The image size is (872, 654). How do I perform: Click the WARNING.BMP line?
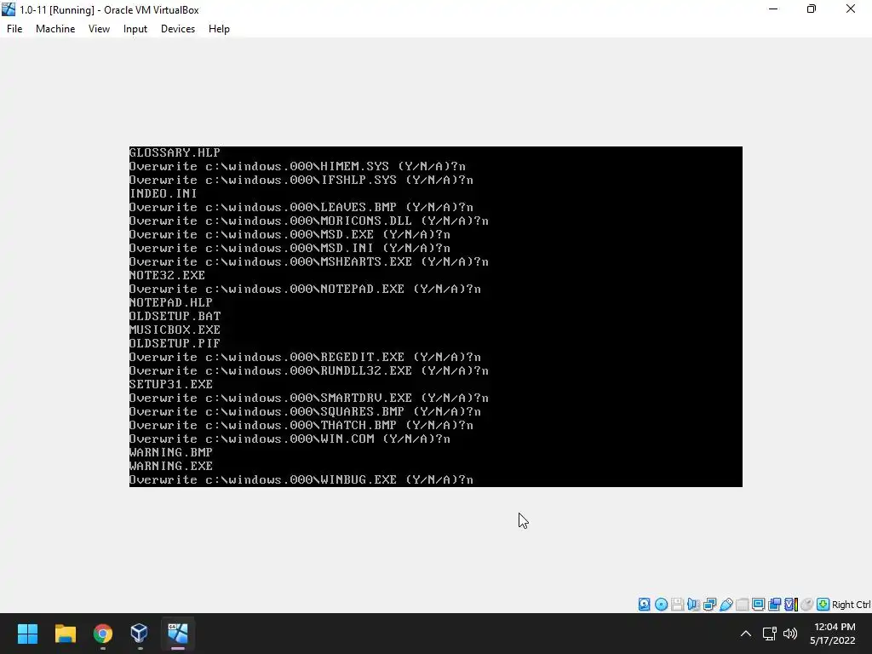click(170, 452)
